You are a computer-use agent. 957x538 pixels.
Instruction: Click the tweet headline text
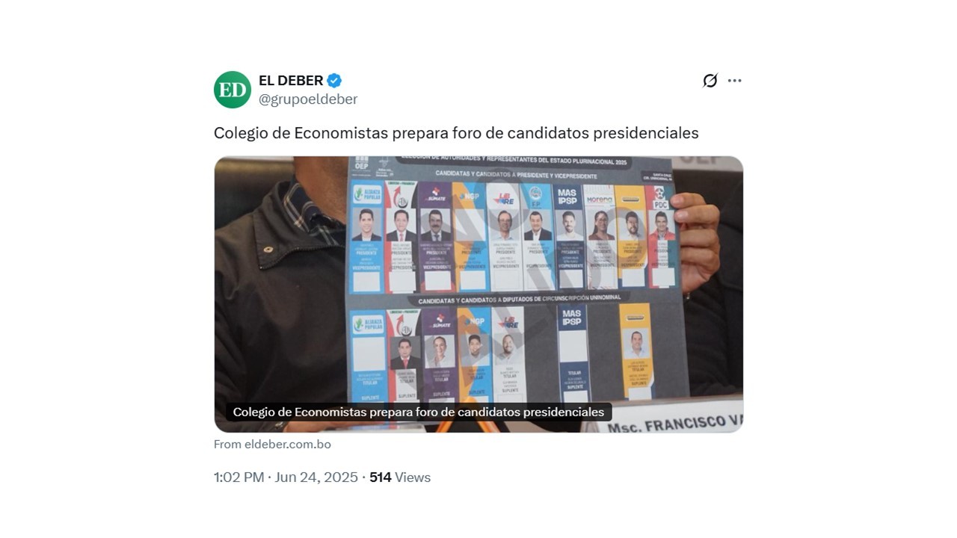(456, 133)
